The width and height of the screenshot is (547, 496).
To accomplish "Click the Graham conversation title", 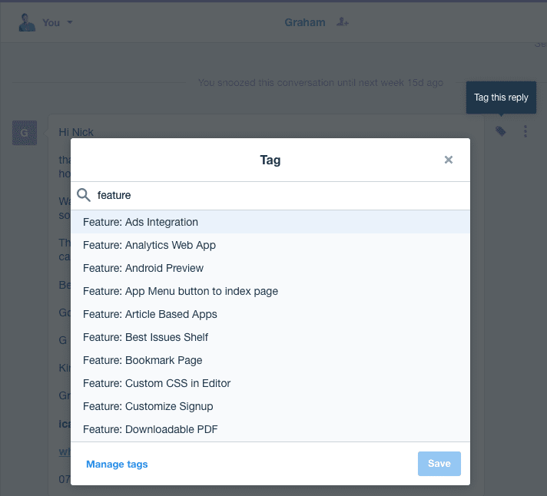I will (305, 22).
